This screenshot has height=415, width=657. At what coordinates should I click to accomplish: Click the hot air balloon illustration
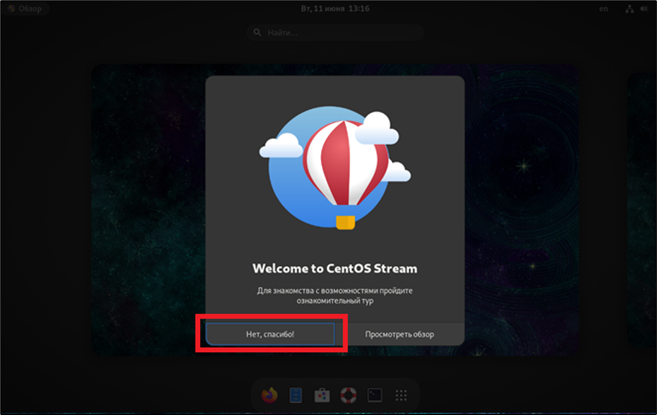click(x=335, y=168)
